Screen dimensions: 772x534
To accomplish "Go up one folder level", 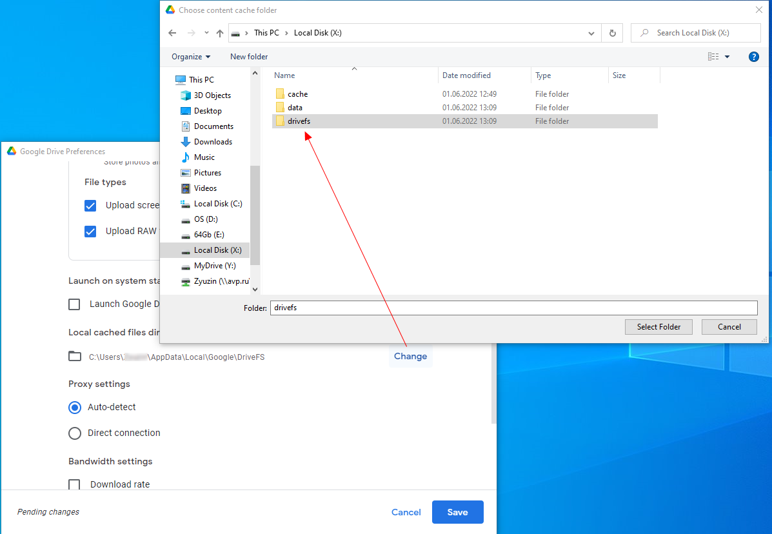I will (x=219, y=33).
